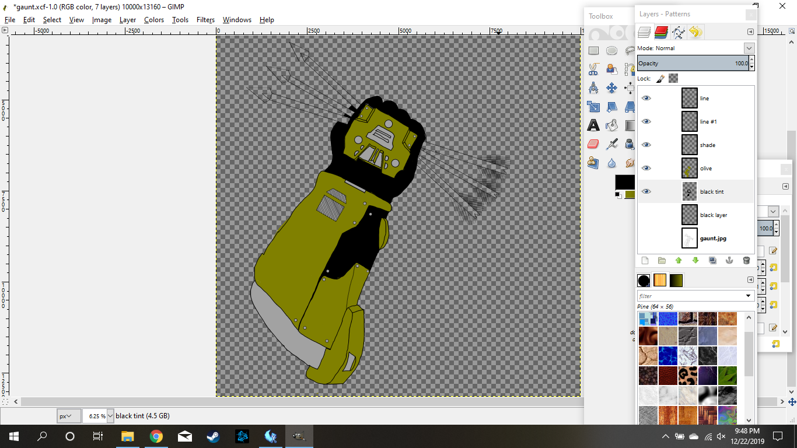Image resolution: width=797 pixels, height=448 pixels.
Task: Open the canvas navigation preview icon
Action: click(792, 402)
